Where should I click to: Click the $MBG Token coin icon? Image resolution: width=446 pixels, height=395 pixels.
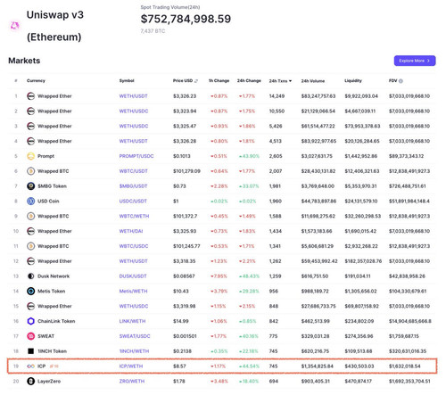point(30,186)
